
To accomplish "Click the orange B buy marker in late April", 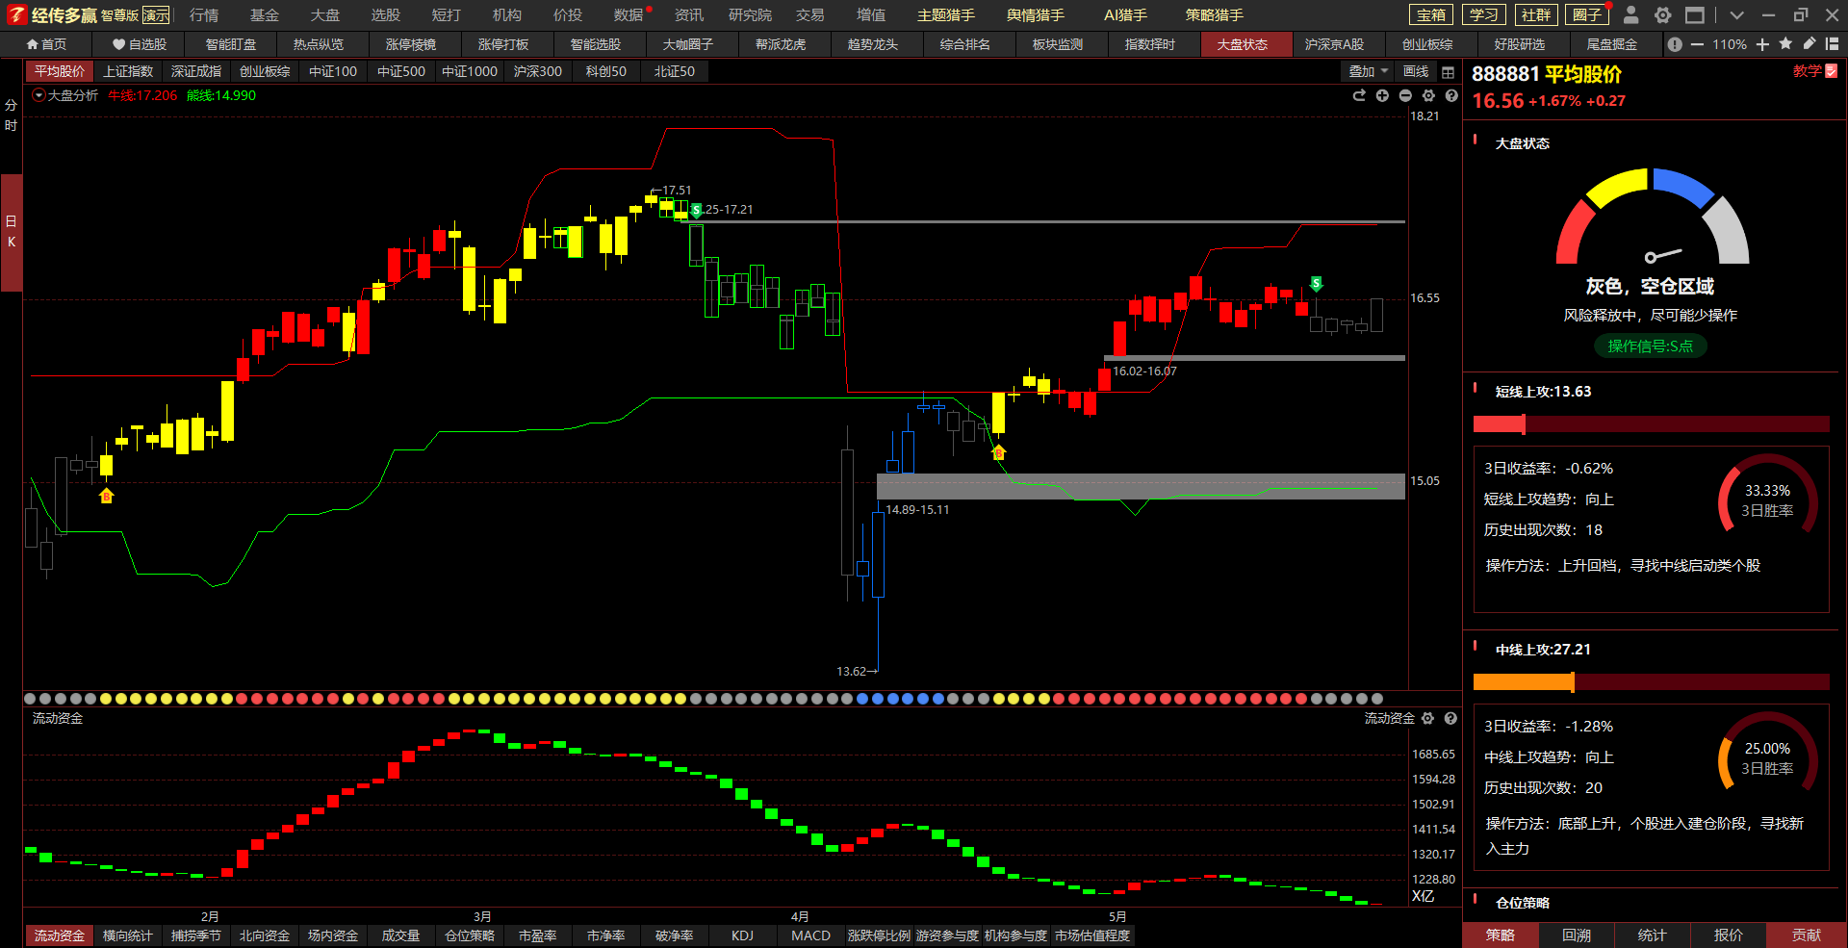I will tap(998, 452).
